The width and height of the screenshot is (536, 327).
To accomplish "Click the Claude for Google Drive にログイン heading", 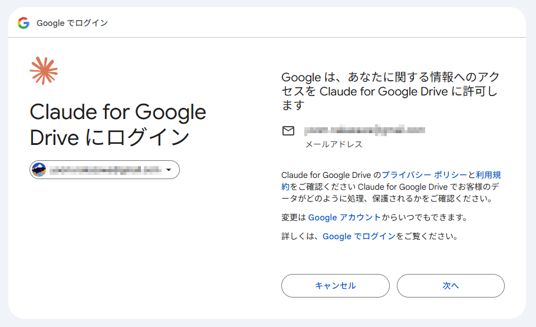I will pos(118,124).
